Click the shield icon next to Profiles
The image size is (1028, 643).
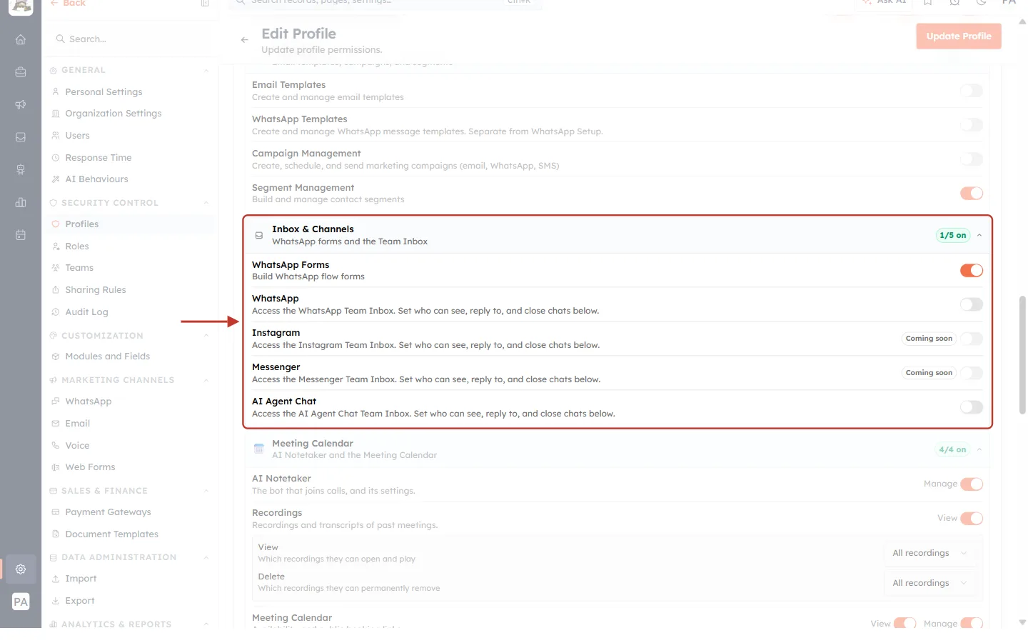(56, 224)
